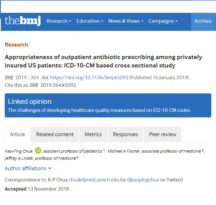
Task: Open the ORCID iD icon beside Kao-Ping Chua
Action: coord(38,151)
